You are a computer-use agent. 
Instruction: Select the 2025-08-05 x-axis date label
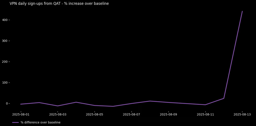[x=95, y=114]
